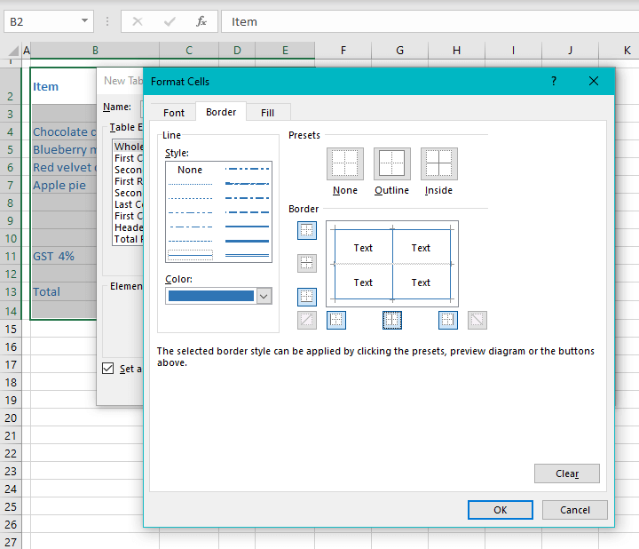This screenshot has height=549, width=639.
Task: Select the thickest solid line style
Action: [x=247, y=241]
